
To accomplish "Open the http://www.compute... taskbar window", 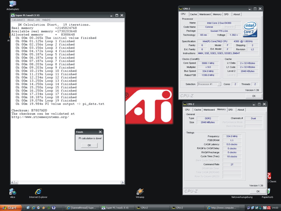I will coord(222,208).
